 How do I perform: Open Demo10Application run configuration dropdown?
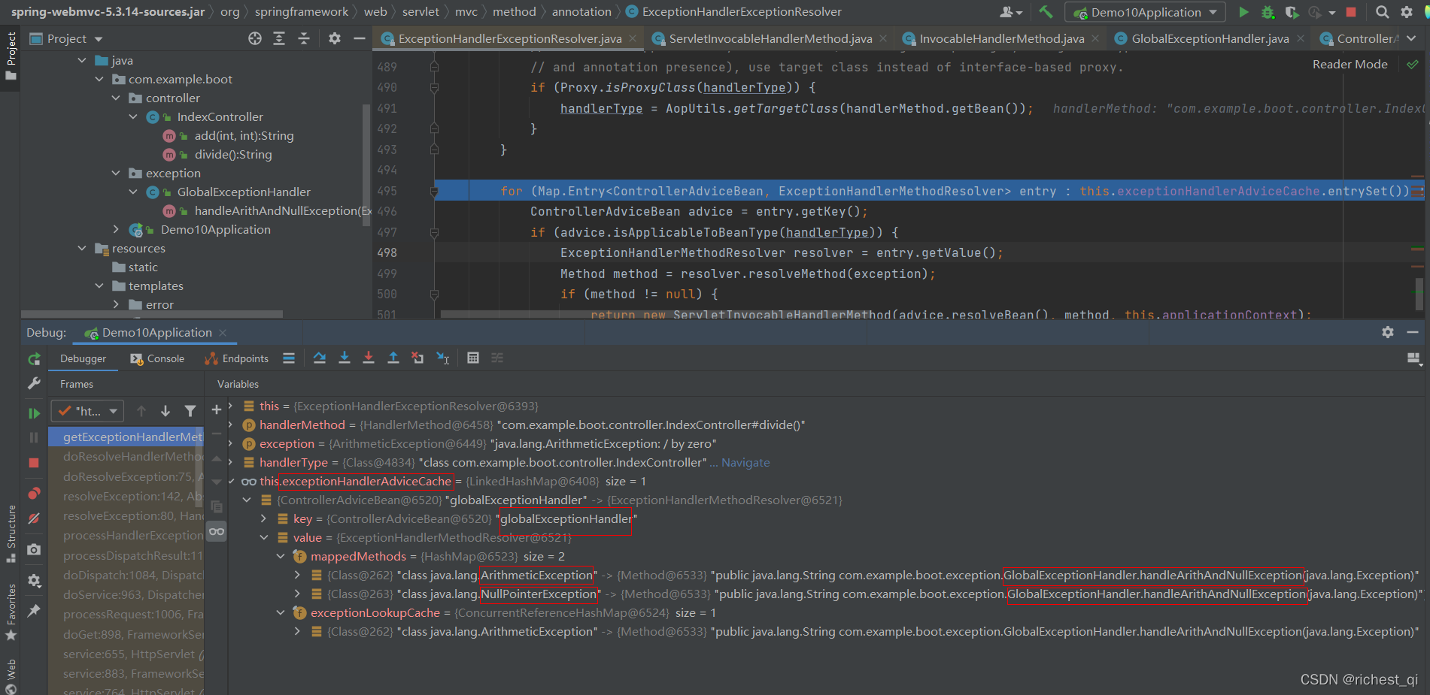[x=1145, y=12]
